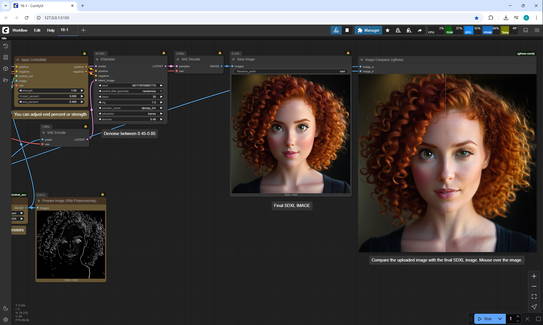Screen dimensions: 543x325
Task: Click the Manager button
Action: (x=368, y=30)
